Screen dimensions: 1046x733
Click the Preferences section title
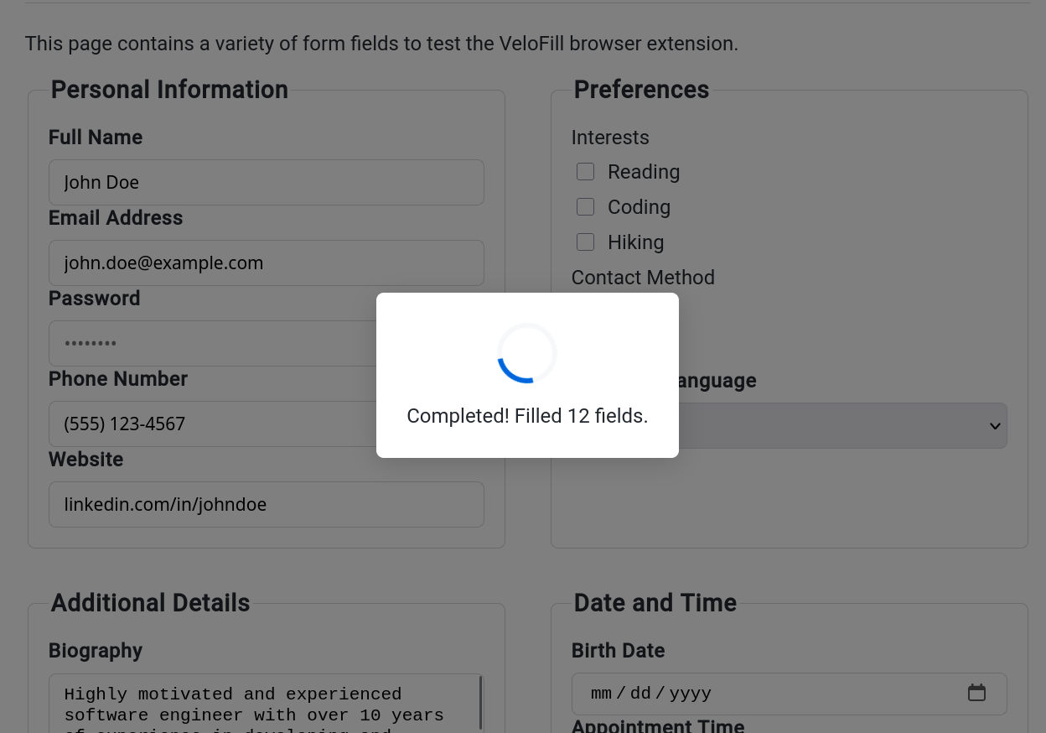(641, 90)
